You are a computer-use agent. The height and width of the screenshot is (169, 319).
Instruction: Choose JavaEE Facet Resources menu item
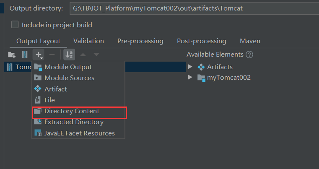(79, 133)
